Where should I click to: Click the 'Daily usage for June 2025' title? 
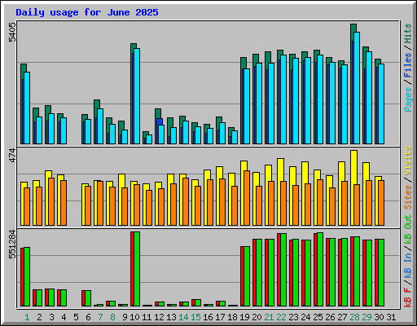(x=87, y=12)
